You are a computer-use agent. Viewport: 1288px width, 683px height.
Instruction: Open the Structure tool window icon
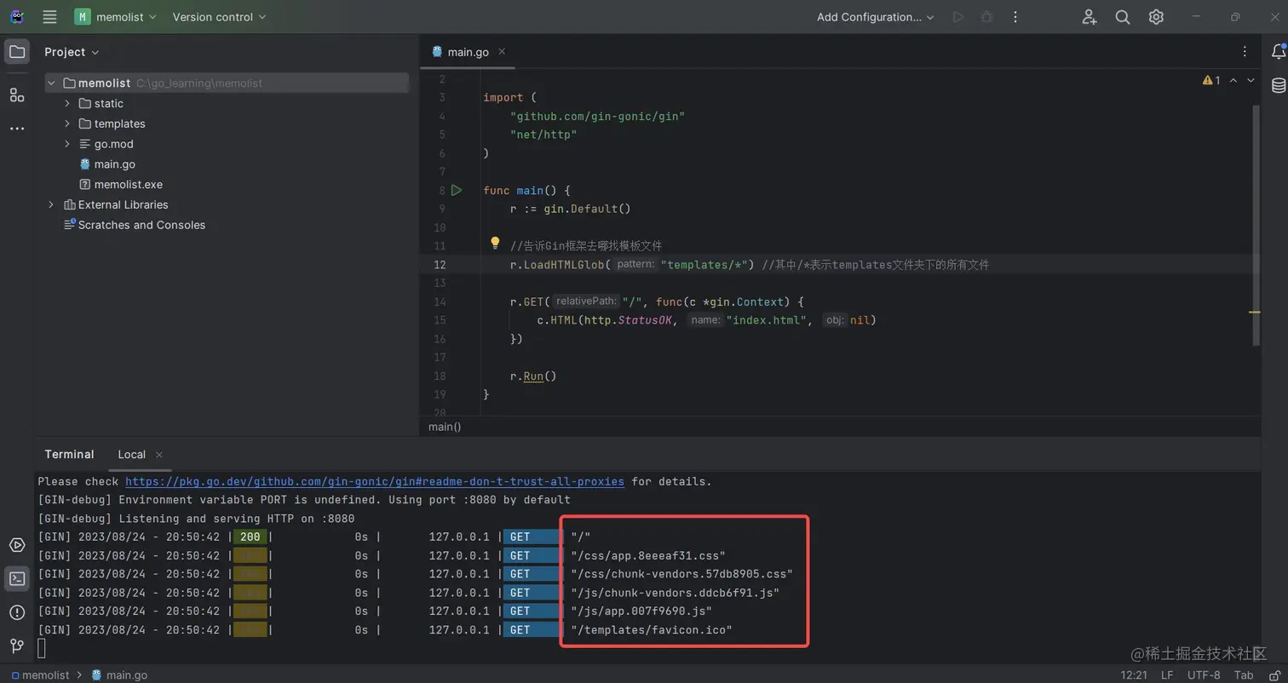pos(17,95)
